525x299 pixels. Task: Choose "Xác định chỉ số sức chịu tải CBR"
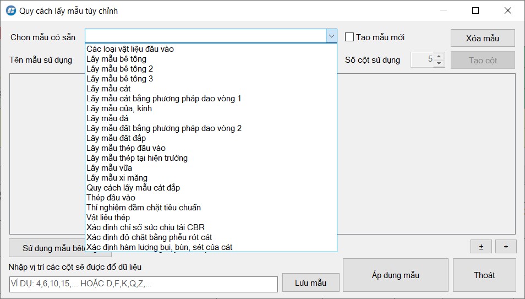tap(145, 227)
